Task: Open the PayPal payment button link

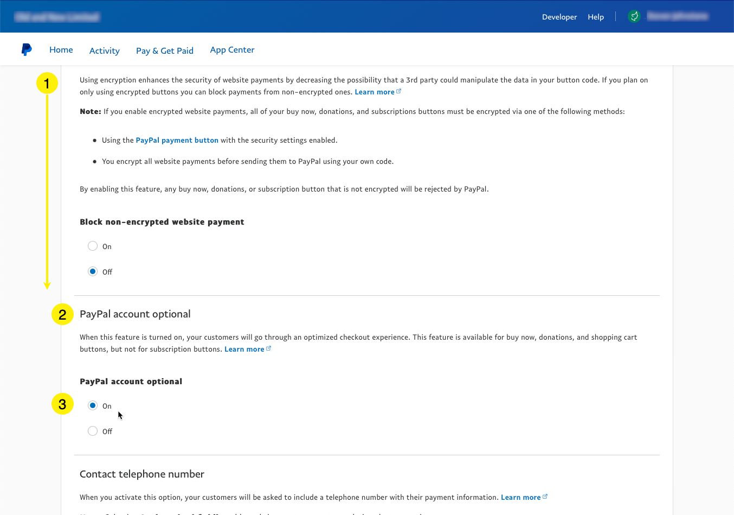Action: click(177, 140)
